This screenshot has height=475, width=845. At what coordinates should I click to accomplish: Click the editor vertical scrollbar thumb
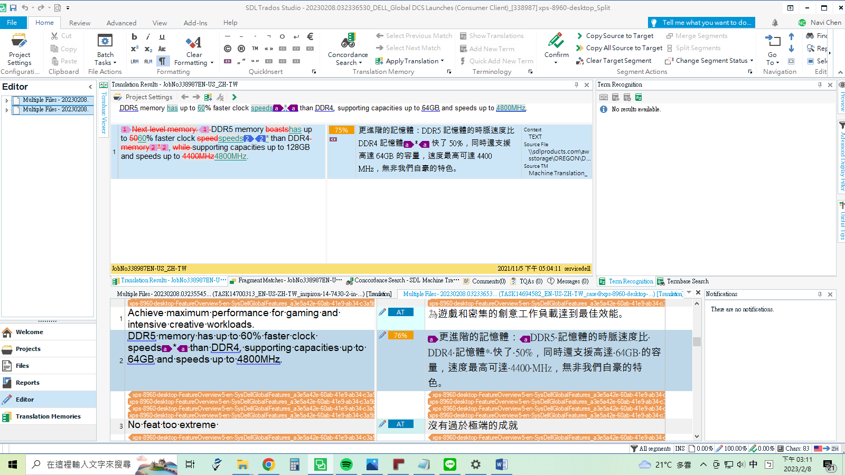coord(697,341)
